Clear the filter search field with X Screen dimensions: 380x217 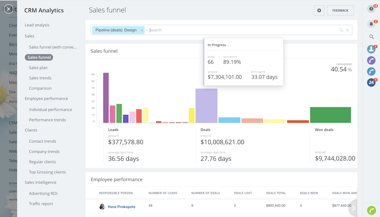click(x=347, y=30)
